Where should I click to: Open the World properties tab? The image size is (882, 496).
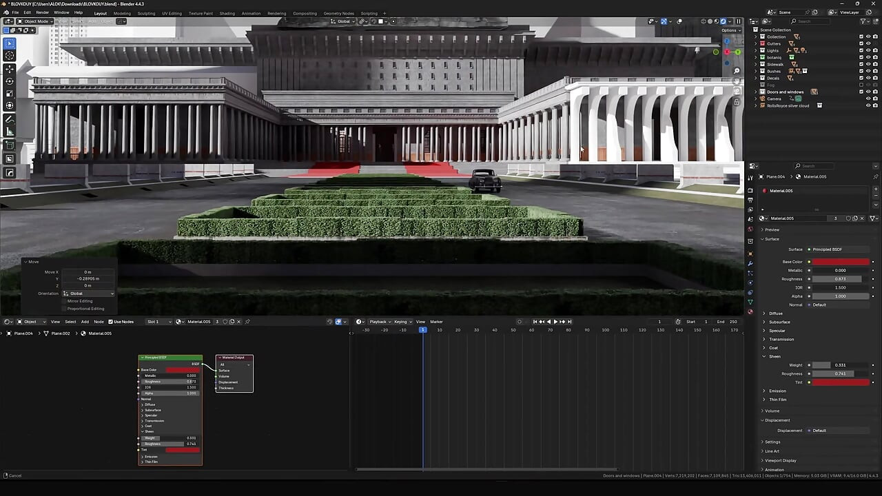coord(750,229)
